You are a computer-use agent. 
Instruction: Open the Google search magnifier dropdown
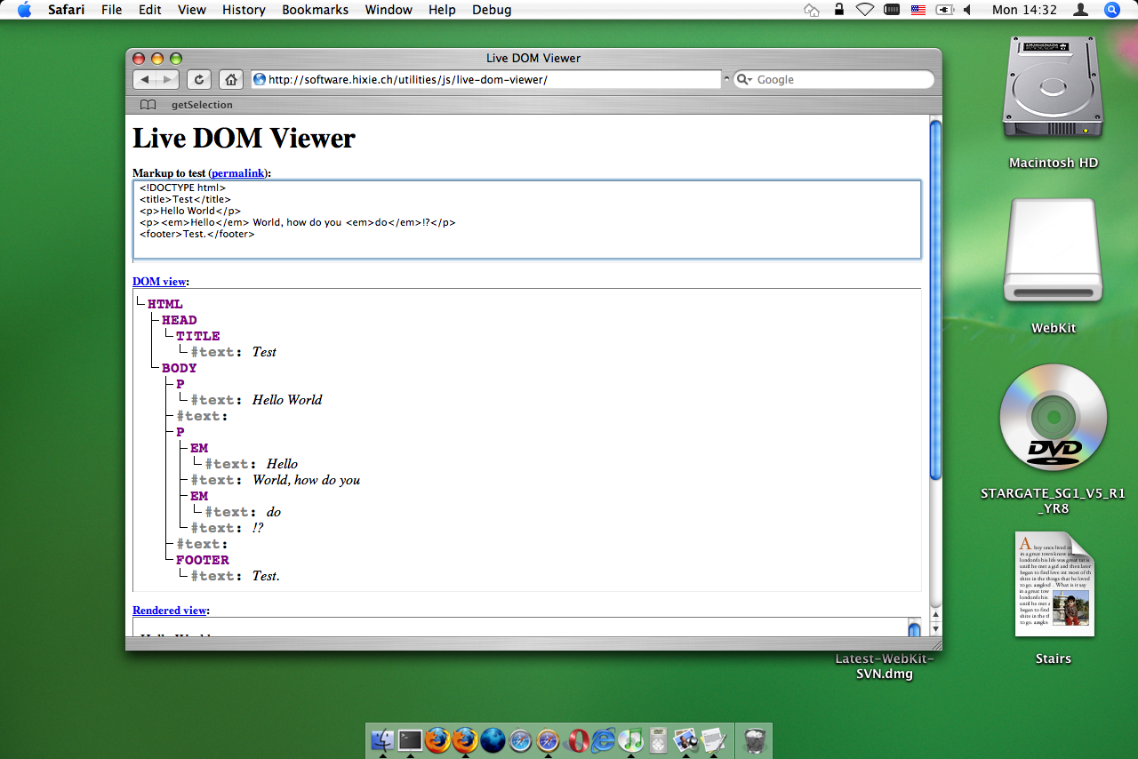(x=744, y=80)
